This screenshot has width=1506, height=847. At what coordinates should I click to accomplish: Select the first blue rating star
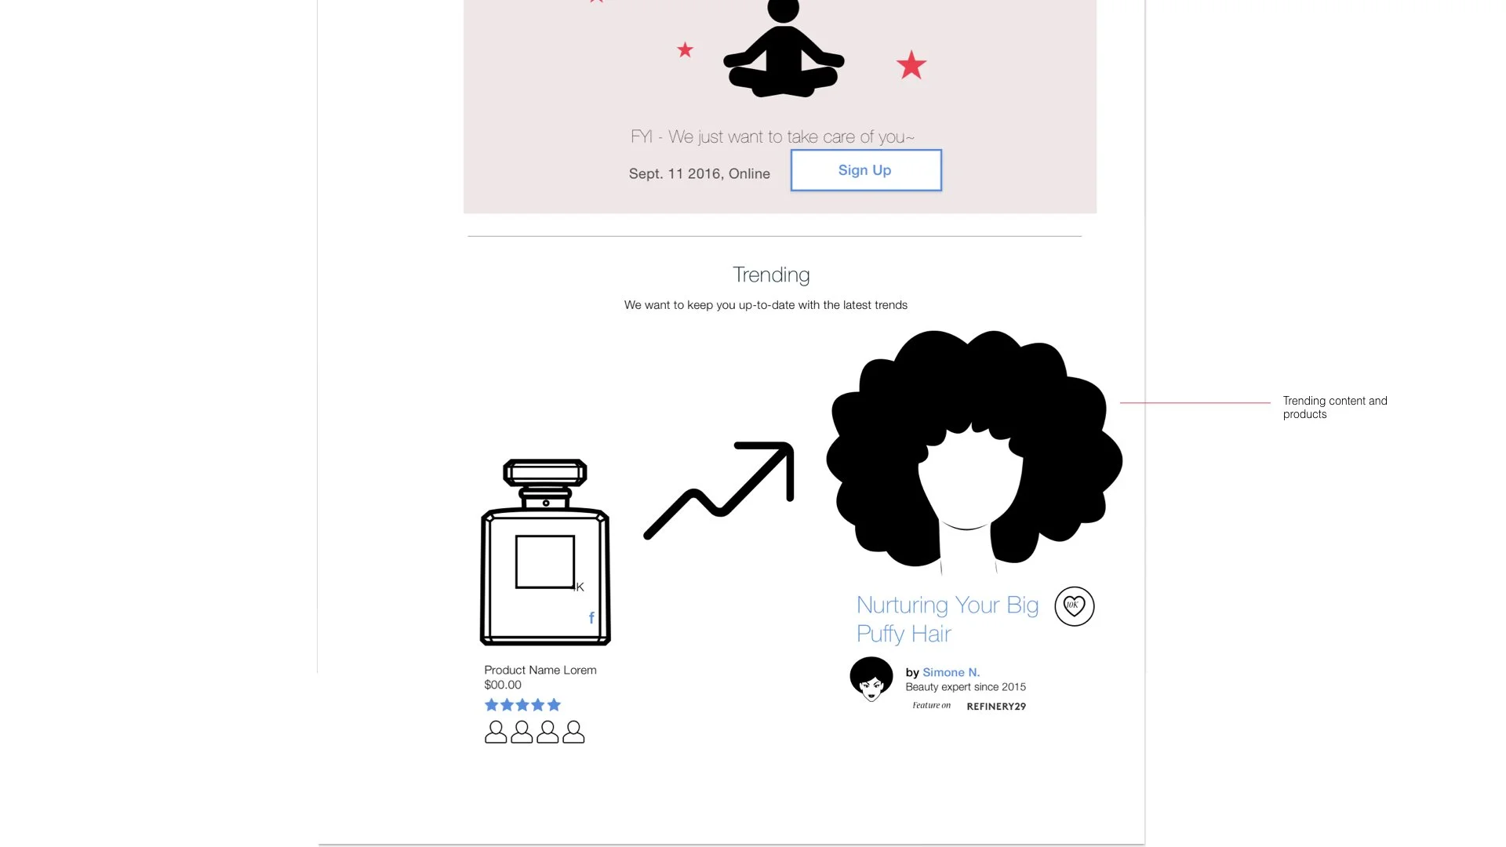pyautogui.click(x=492, y=705)
